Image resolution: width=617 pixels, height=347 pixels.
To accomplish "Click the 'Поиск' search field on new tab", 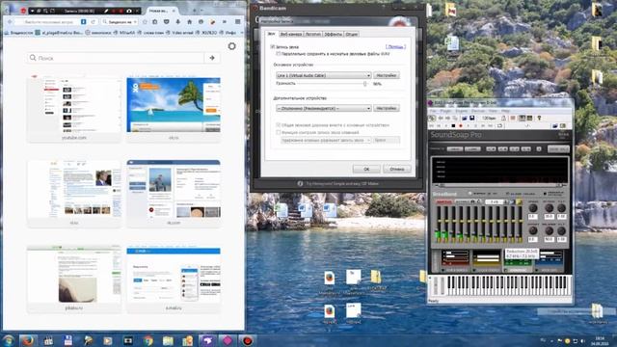I will 116,58.
